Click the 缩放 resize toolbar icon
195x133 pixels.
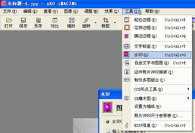pos(72,20)
